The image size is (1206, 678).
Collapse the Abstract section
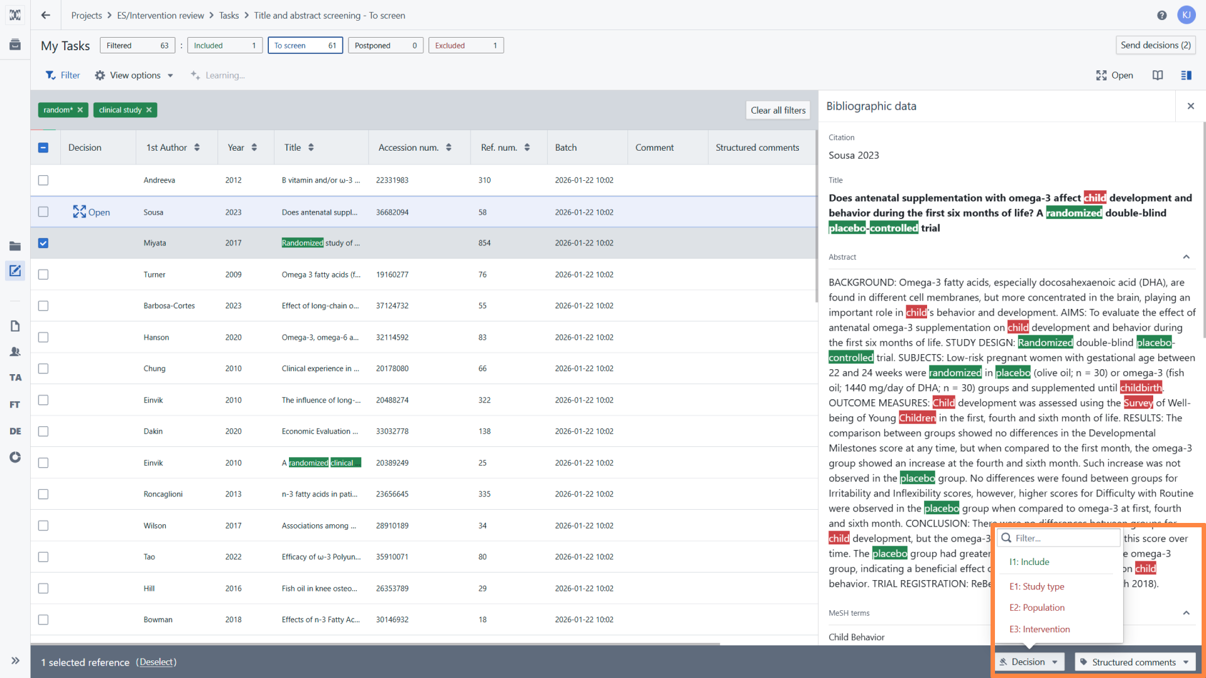point(1186,257)
